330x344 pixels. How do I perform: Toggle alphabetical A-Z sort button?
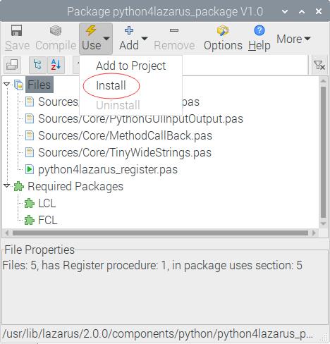pyautogui.click(x=56, y=65)
